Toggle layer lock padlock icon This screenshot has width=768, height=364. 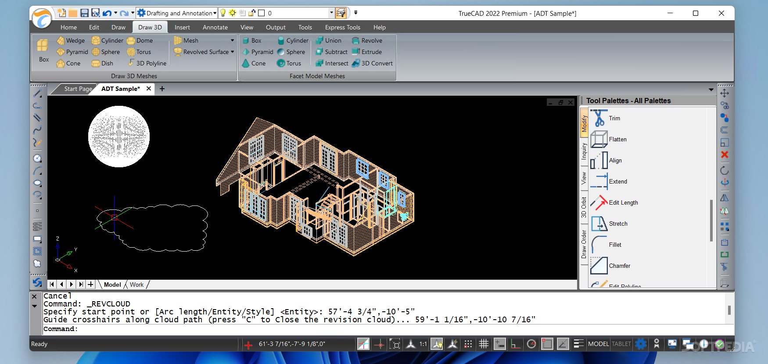[x=252, y=13]
